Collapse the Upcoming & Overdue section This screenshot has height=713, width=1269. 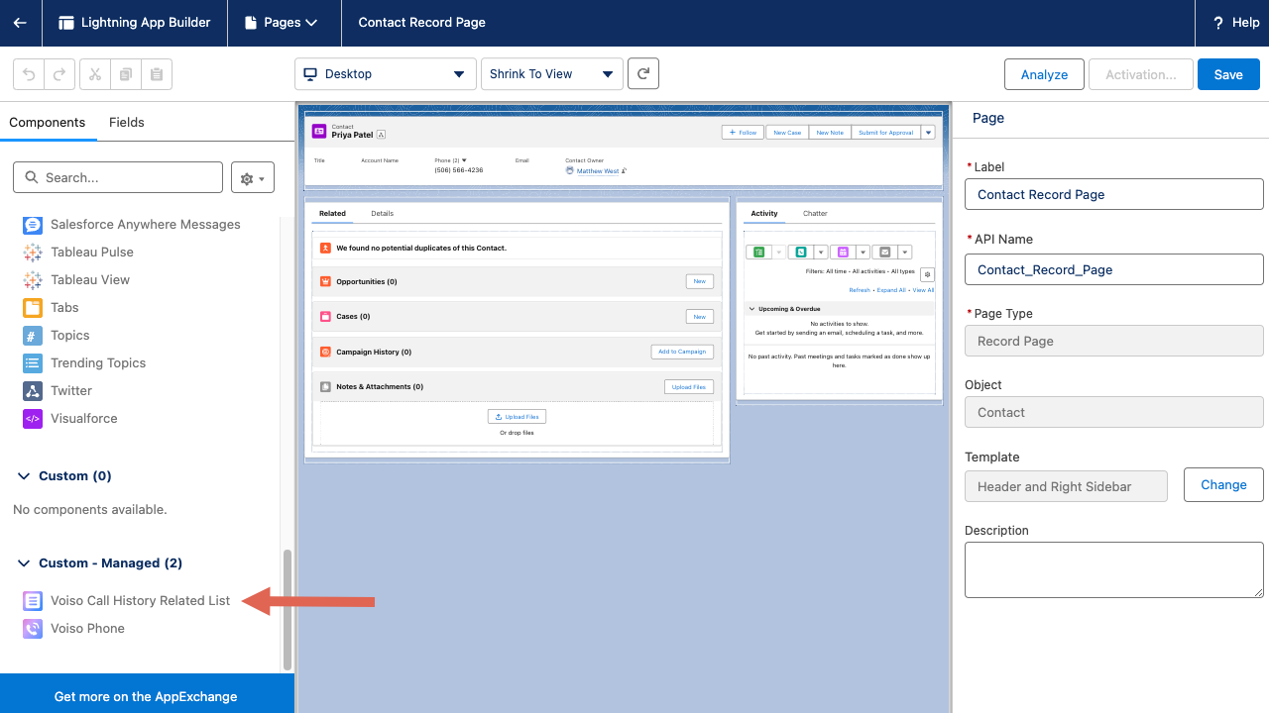[x=752, y=309]
